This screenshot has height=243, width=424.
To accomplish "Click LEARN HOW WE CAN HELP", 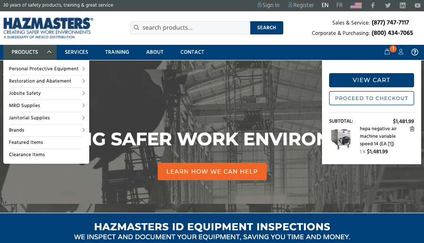I will (212, 171).
